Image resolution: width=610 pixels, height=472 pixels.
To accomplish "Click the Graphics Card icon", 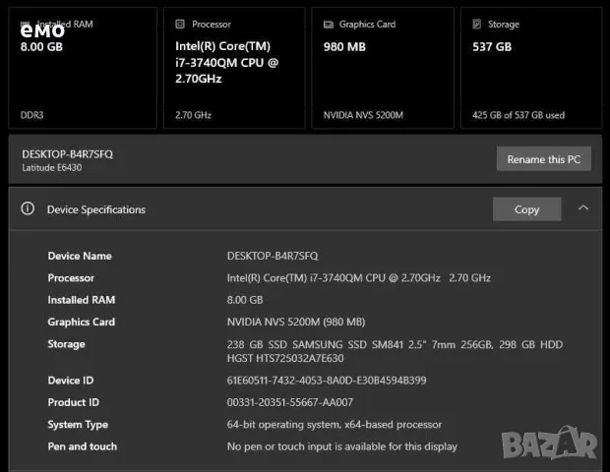I will coord(329,25).
